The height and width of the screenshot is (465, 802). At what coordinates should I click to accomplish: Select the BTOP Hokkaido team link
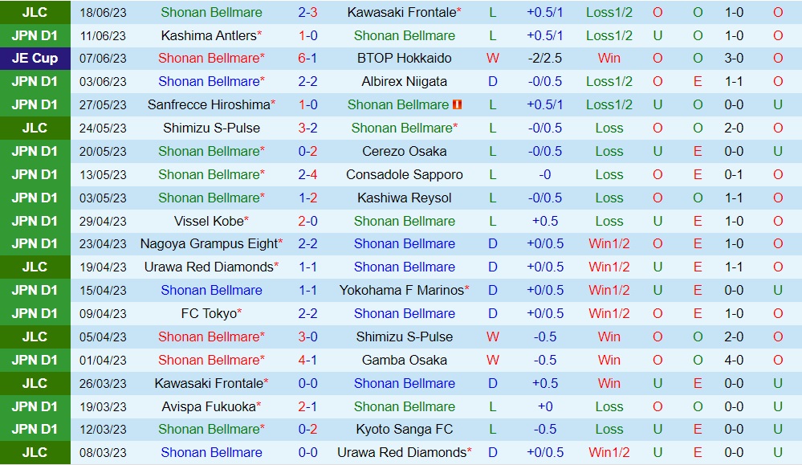(404, 59)
